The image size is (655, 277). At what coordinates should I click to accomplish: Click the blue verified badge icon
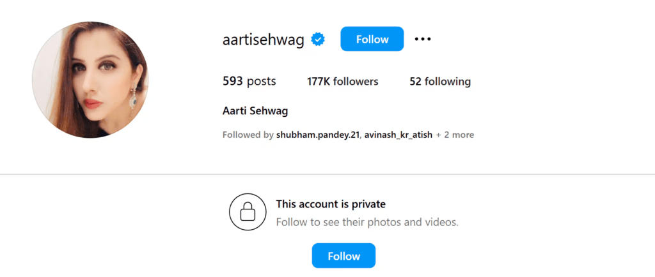click(x=318, y=40)
